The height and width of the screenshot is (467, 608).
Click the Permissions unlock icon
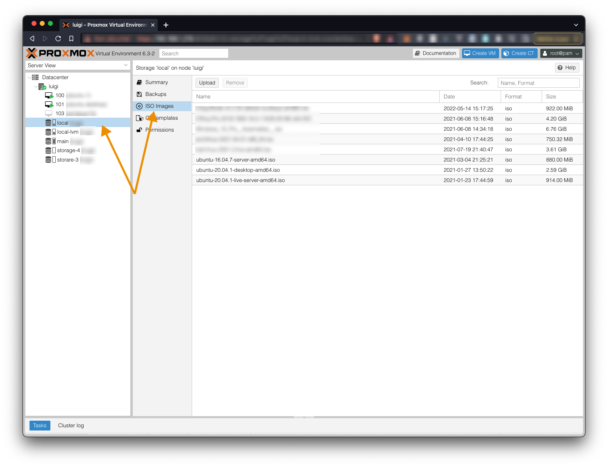(x=139, y=130)
